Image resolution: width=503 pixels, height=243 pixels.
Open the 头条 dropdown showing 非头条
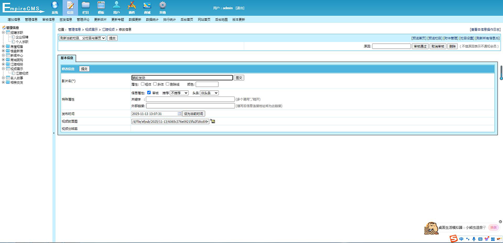[x=209, y=93]
